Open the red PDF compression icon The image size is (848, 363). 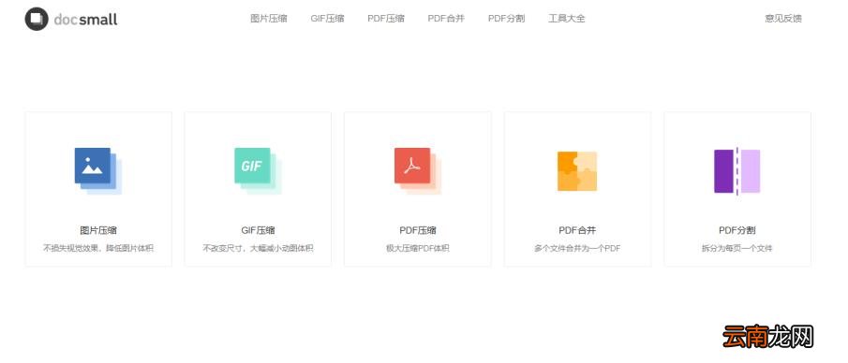[418, 170]
